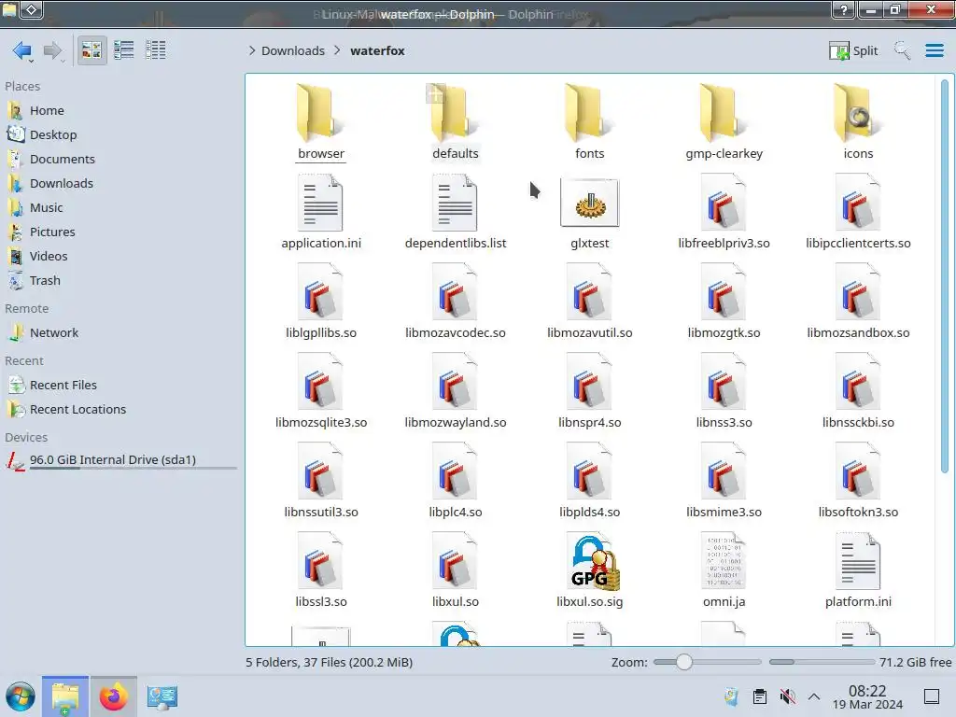Select the glxtest executable
956x717 pixels.
tap(590, 212)
